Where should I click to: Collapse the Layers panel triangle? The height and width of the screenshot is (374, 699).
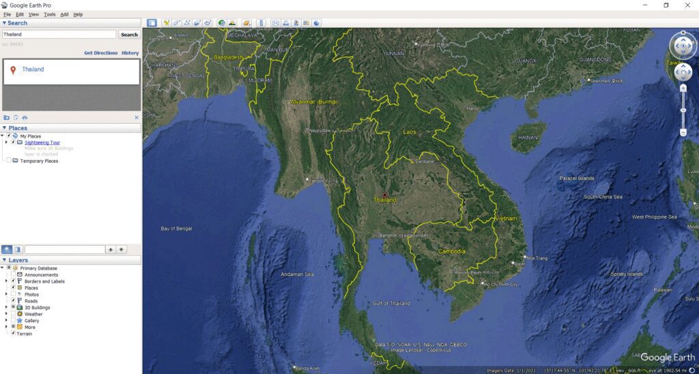[5, 260]
